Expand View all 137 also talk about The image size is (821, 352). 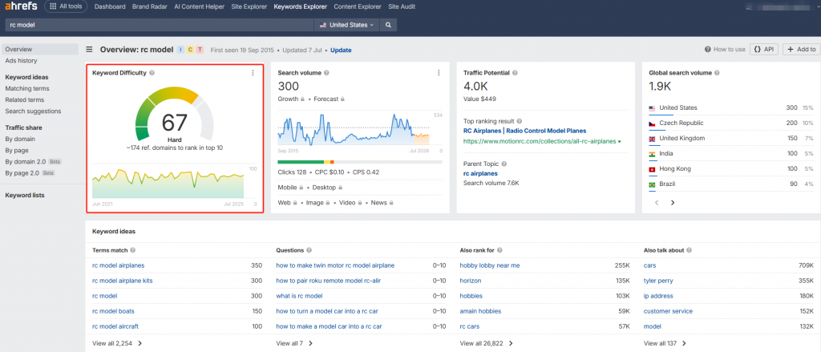click(665, 344)
